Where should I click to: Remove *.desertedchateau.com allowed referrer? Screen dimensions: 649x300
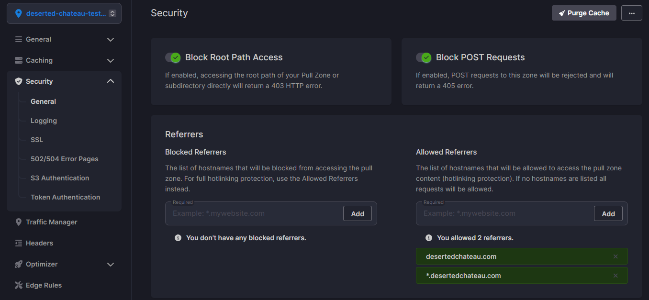[x=615, y=276]
